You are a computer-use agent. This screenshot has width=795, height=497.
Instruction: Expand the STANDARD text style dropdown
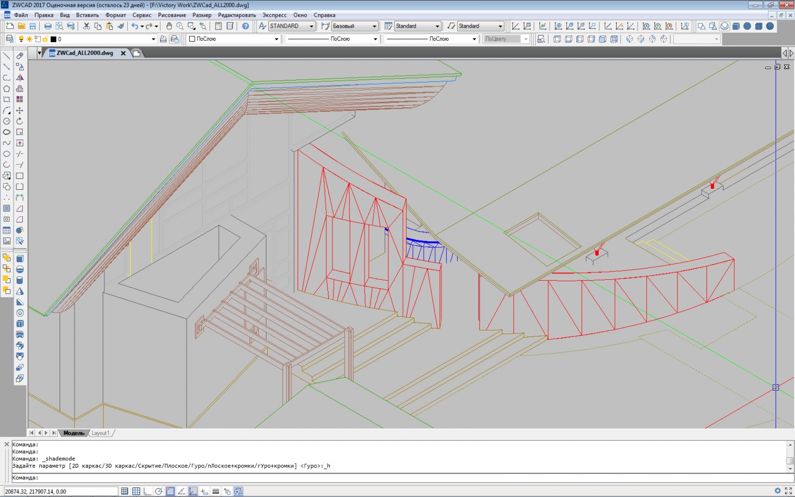[312, 26]
